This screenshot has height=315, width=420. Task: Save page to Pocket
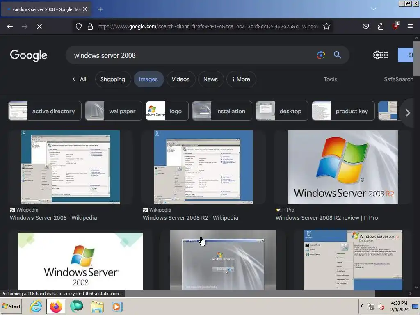coord(365,26)
